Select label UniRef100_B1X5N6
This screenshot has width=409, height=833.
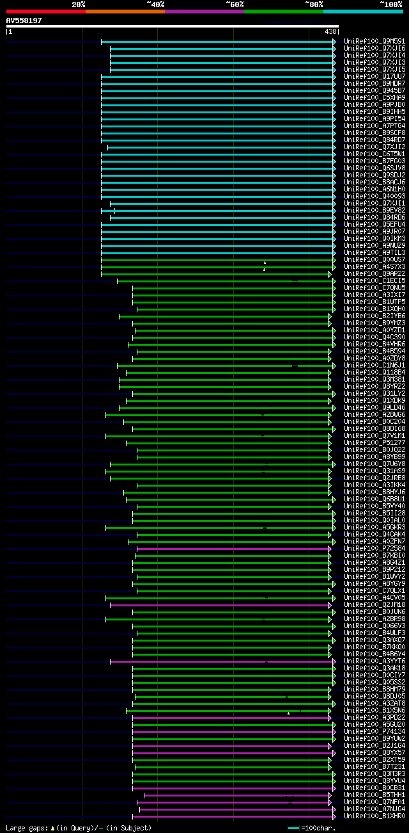374,711
